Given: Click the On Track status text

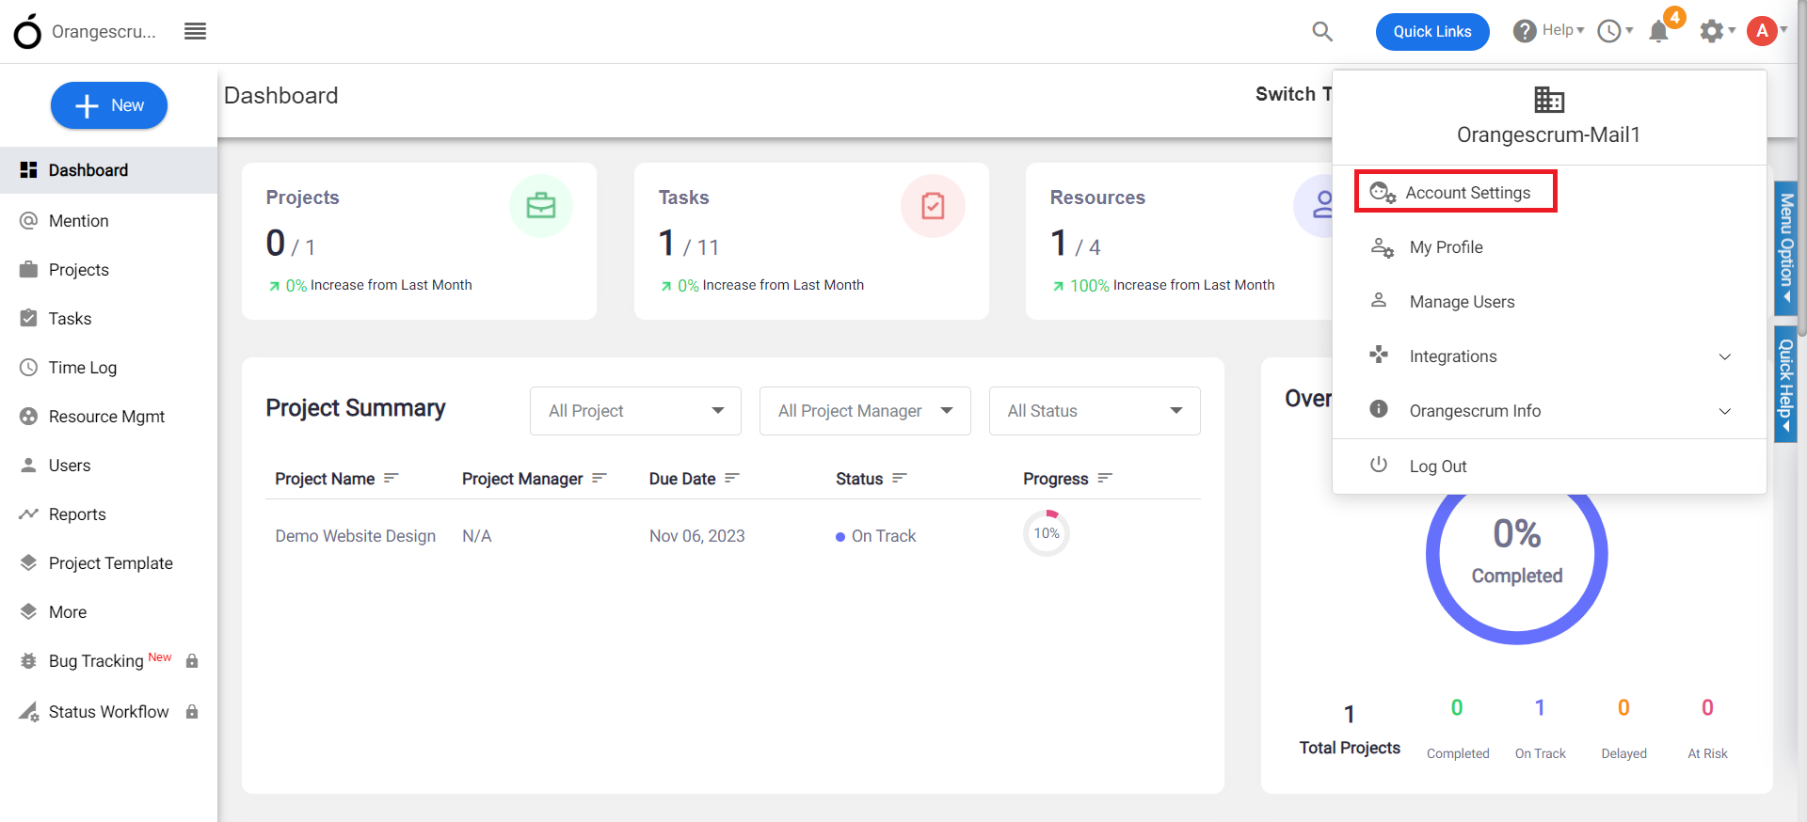Looking at the screenshot, I should [884, 536].
